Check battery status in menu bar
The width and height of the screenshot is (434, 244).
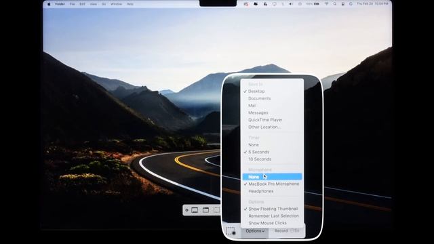pyautogui.click(x=313, y=4)
